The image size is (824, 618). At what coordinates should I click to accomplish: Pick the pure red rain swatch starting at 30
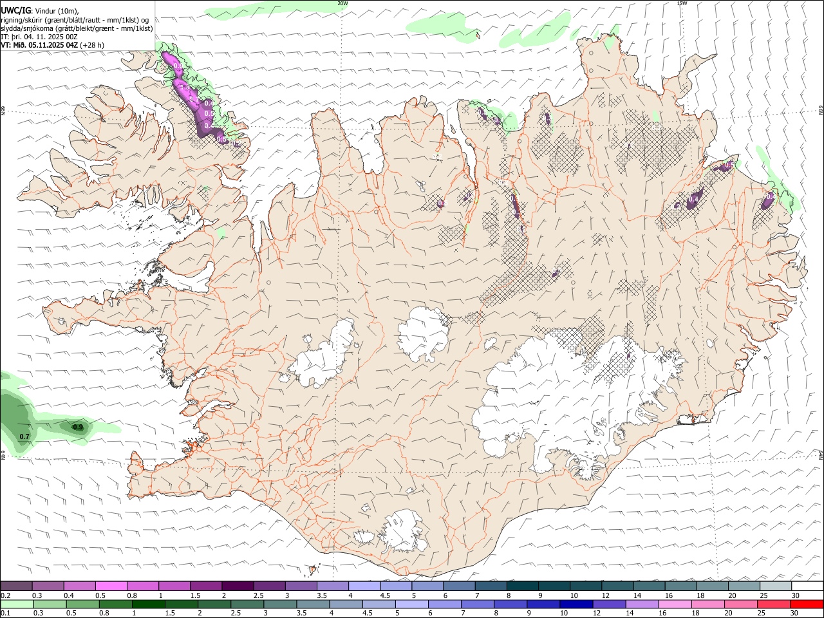(x=806, y=604)
